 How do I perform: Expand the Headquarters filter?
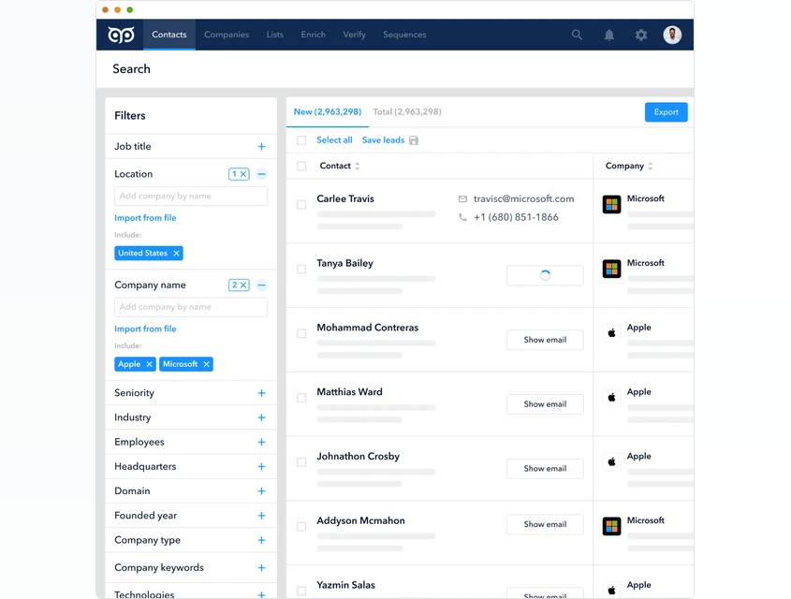click(x=261, y=466)
